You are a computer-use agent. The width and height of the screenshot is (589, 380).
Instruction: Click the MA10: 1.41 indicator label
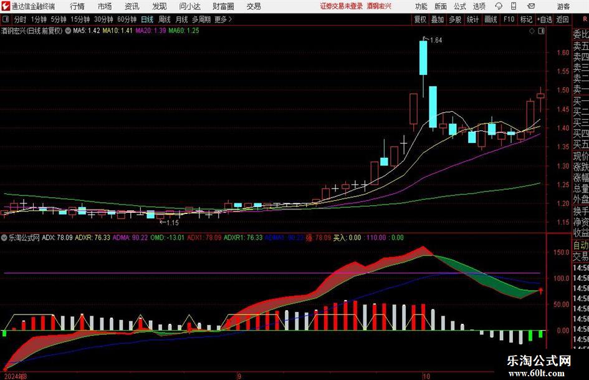118,31
